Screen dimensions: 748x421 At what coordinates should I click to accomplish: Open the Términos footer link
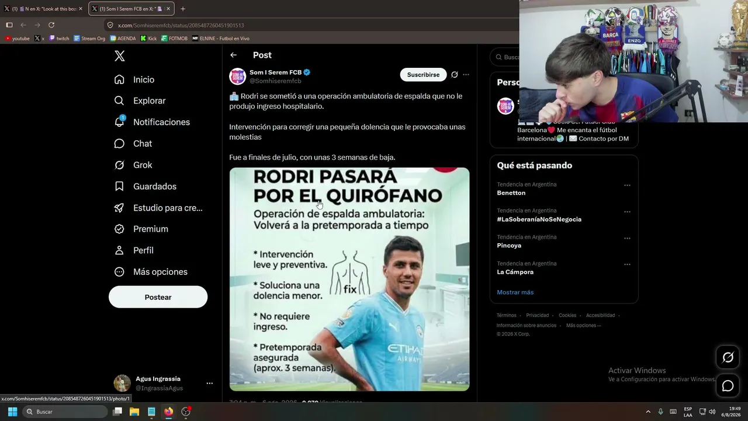pos(507,316)
